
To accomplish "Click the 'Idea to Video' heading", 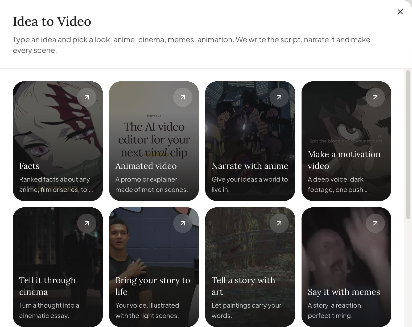I will point(52,22).
